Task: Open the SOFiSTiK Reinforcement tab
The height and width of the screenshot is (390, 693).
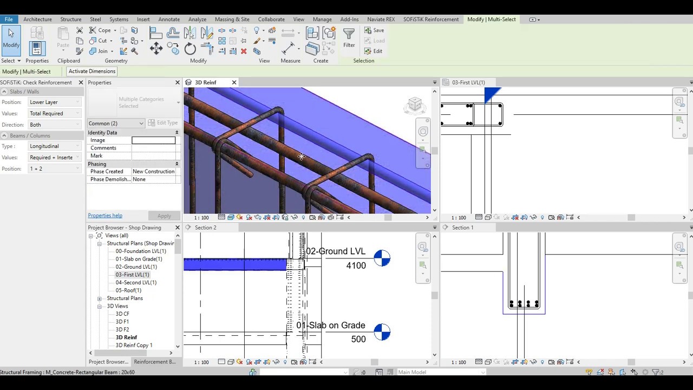Action: click(x=430, y=19)
